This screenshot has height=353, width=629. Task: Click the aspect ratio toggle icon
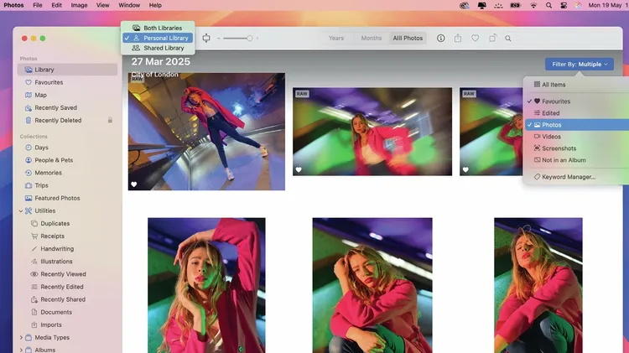[206, 39]
